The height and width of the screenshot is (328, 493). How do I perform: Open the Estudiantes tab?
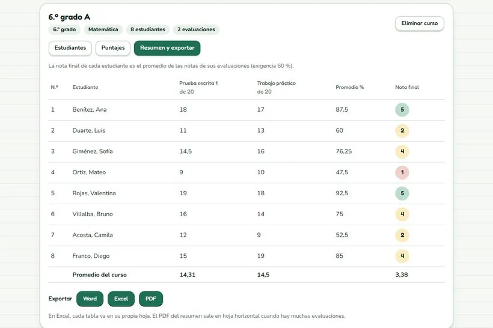pos(70,48)
